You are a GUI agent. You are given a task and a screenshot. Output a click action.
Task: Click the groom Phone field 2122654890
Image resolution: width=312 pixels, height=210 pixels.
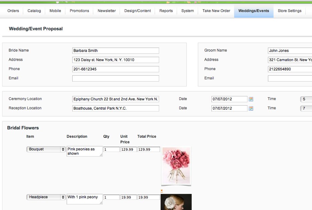coord(290,69)
